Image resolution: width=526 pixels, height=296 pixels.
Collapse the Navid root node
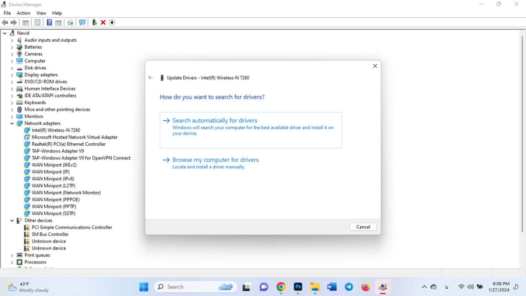point(5,33)
